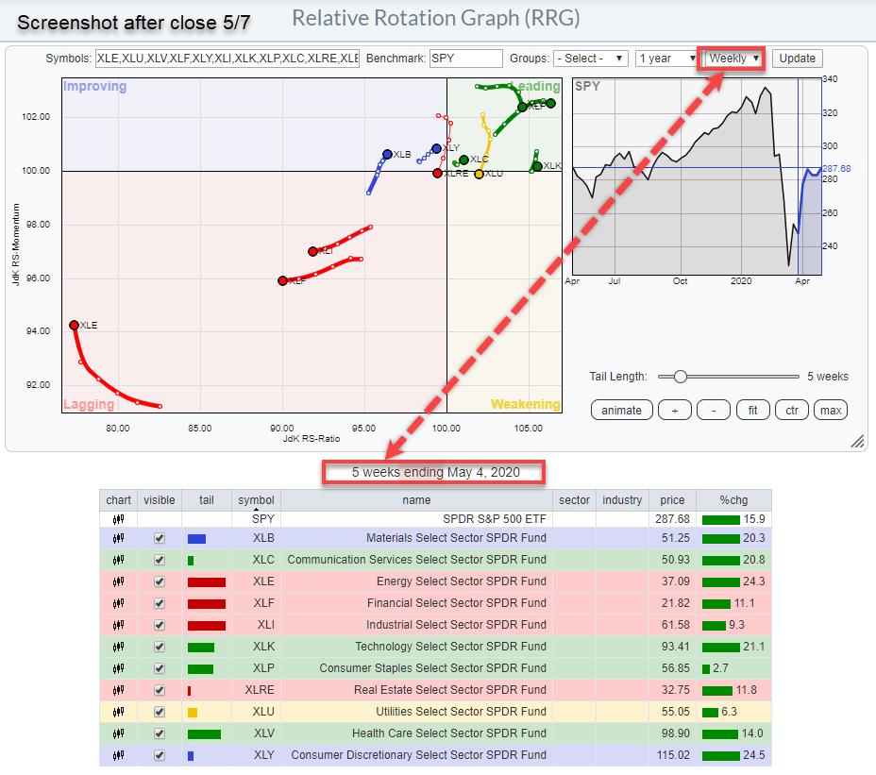Click chart icon in XLY row
Viewport: 876px width, 775px height.
point(118,755)
